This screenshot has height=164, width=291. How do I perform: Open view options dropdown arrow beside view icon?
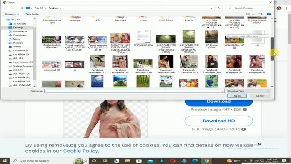253,14
